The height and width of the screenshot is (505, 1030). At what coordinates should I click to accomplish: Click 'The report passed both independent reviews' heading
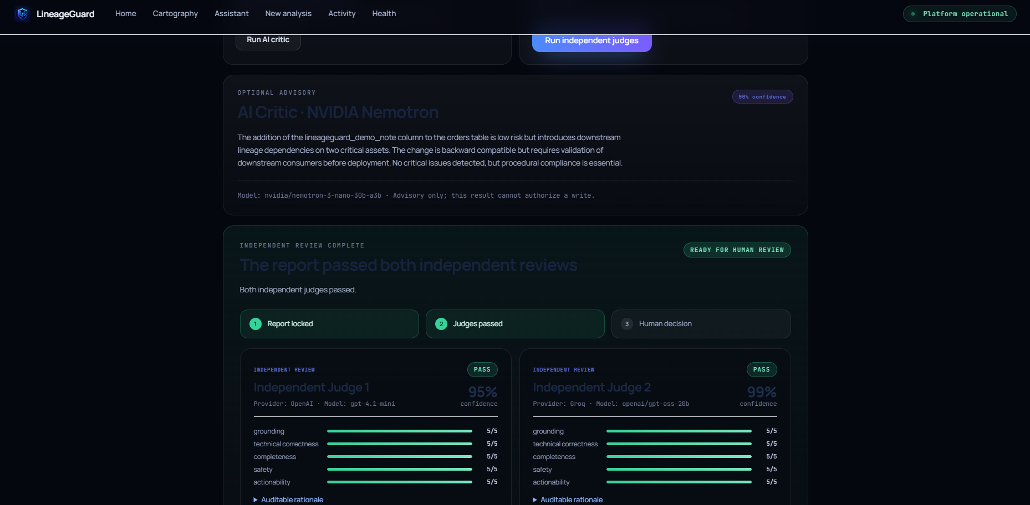[x=409, y=265]
